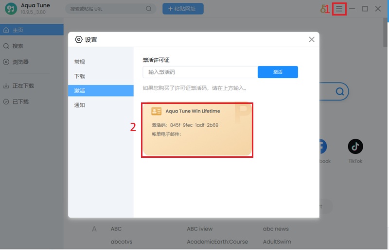Click the 搜索或粘贴 URL search field
389x250 pixels.
(x=111, y=9)
